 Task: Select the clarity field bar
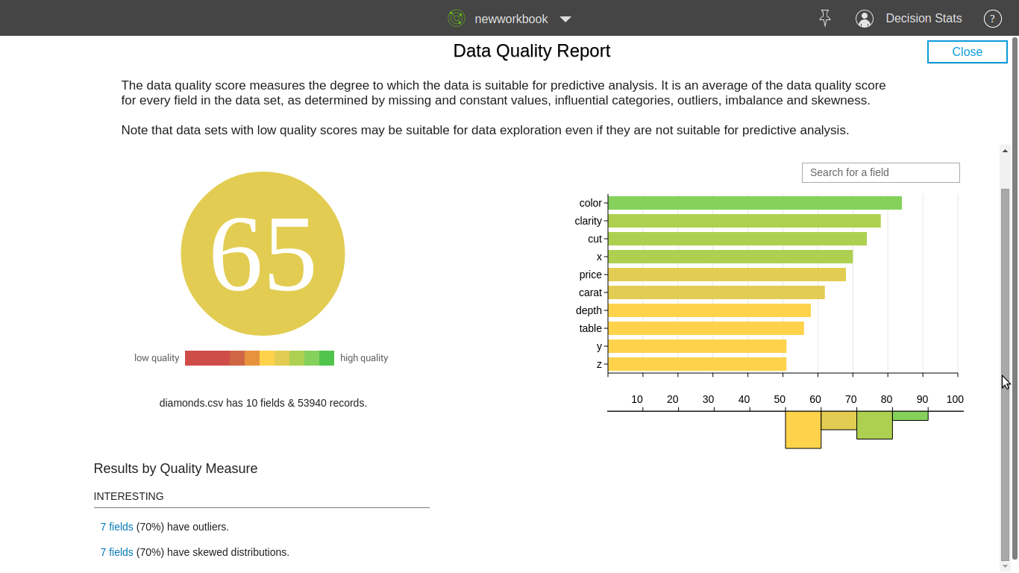click(744, 221)
